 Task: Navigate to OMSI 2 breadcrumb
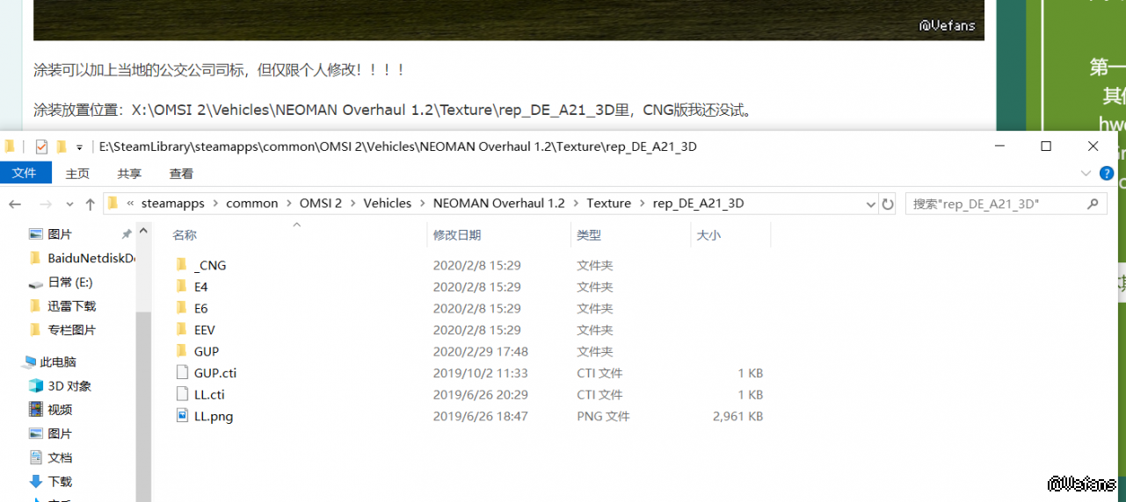tap(321, 204)
